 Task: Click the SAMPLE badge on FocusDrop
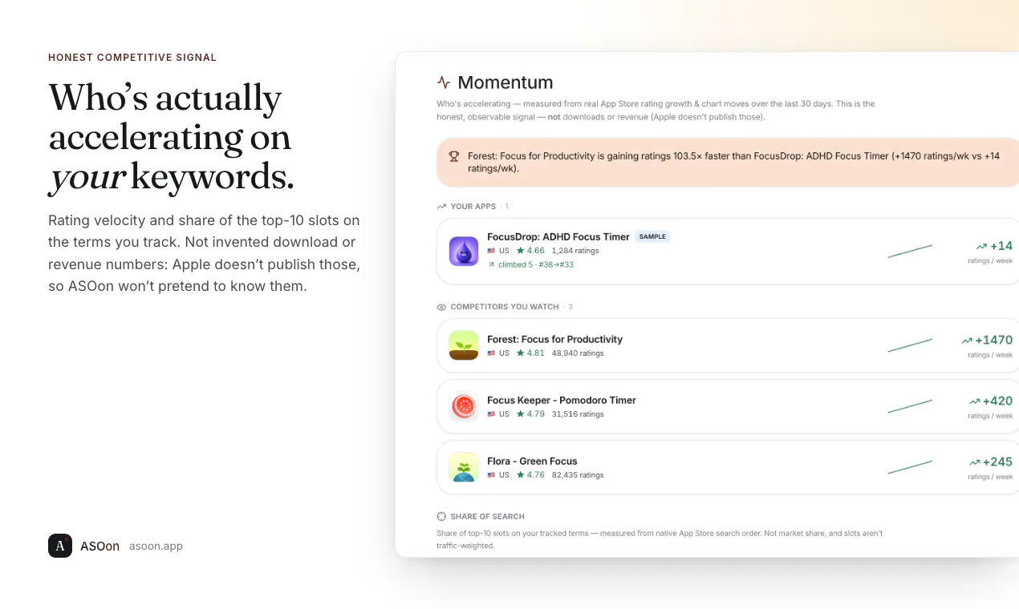tap(652, 236)
